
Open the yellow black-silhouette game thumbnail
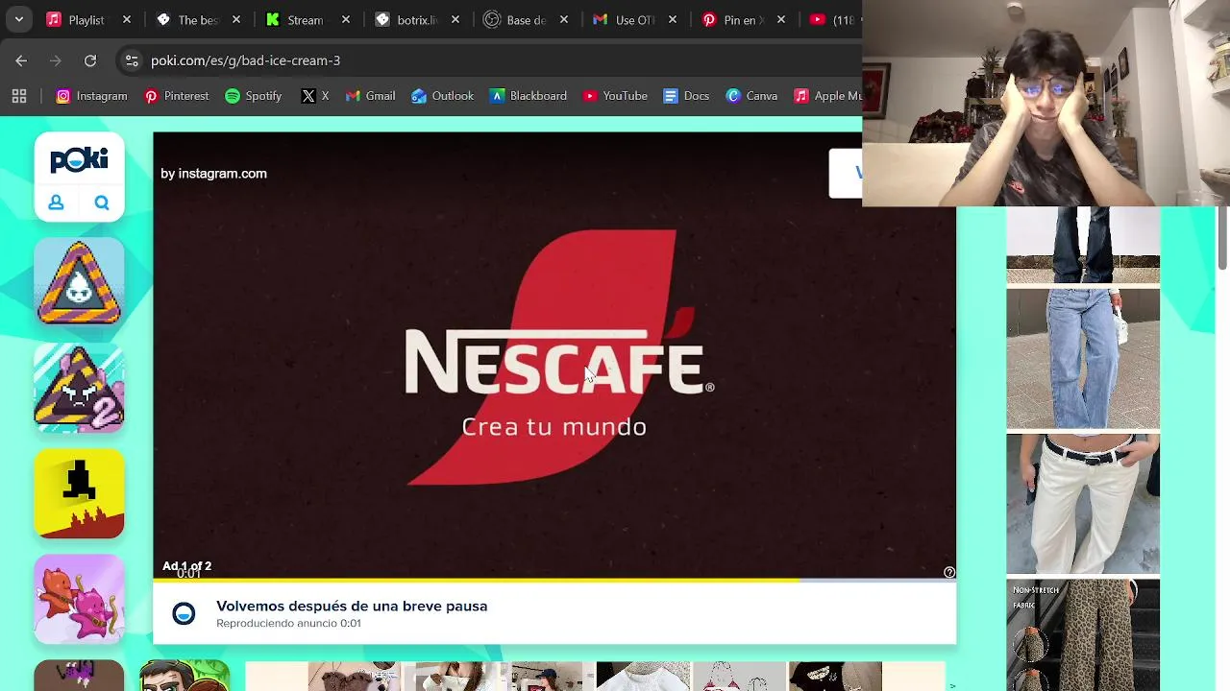click(79, 493)
